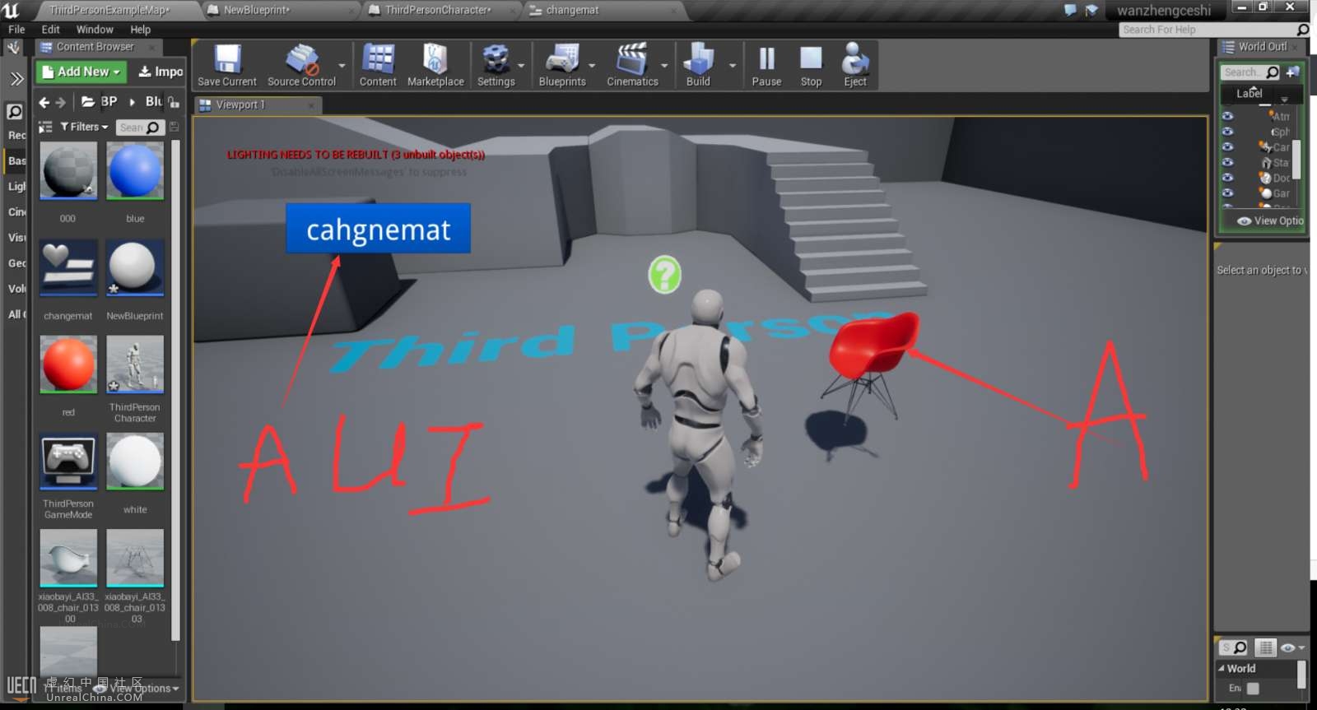Select the Lights category in the Modes panel
Image resolution: width=1317 pixels, height=710 pixels.
click(x=16, y=187)
